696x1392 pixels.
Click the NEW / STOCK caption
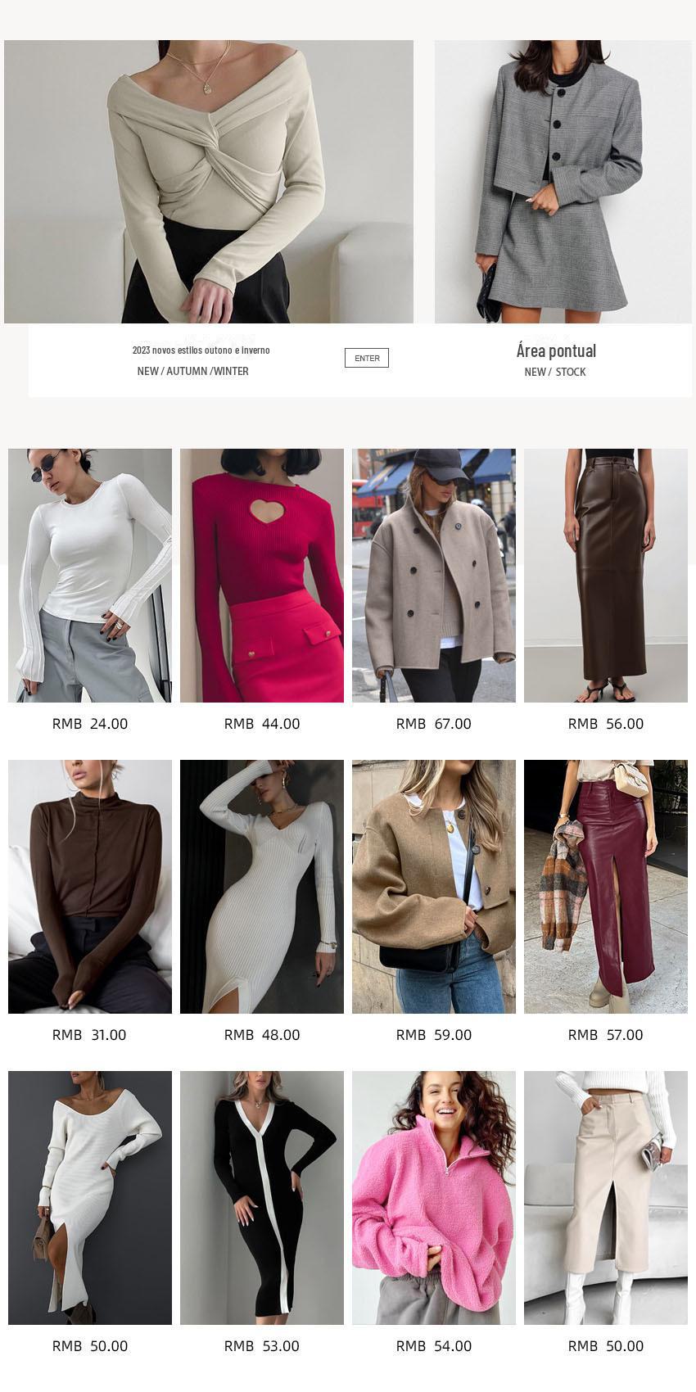coord(555,372)
